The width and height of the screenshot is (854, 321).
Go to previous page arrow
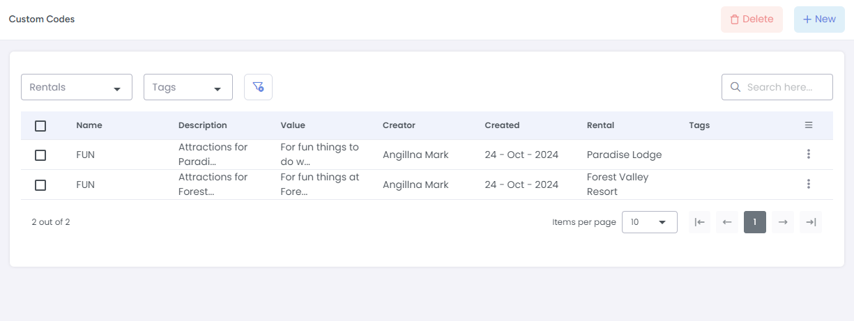[x=727, y=222]
